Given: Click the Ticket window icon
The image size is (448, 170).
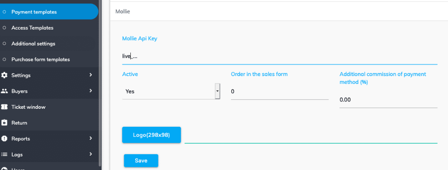Looking at the screenshot, I should (x=4, y=107).
